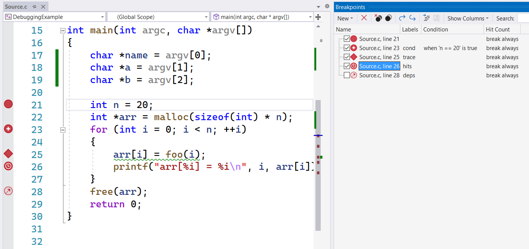Viewport: 529px width, 249px height.
Task: Click the diamond tracepoint glyph on line 25
Action: (x=8, y=154)
